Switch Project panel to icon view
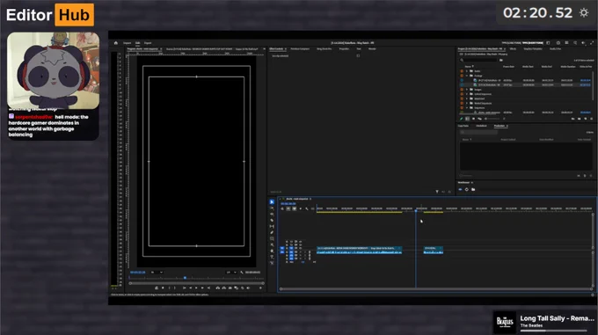 click(473, 119)
